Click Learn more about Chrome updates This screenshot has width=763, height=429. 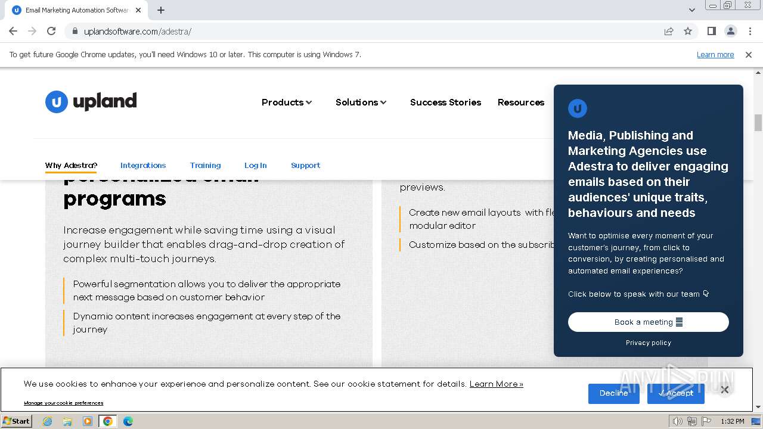point(715,54)
